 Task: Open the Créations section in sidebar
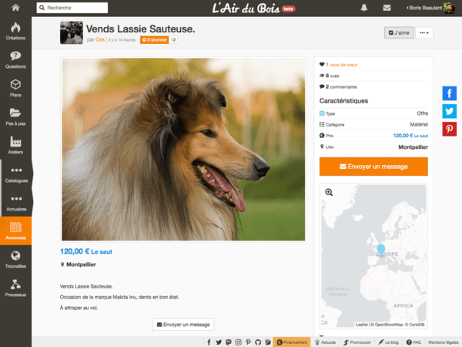15,31
